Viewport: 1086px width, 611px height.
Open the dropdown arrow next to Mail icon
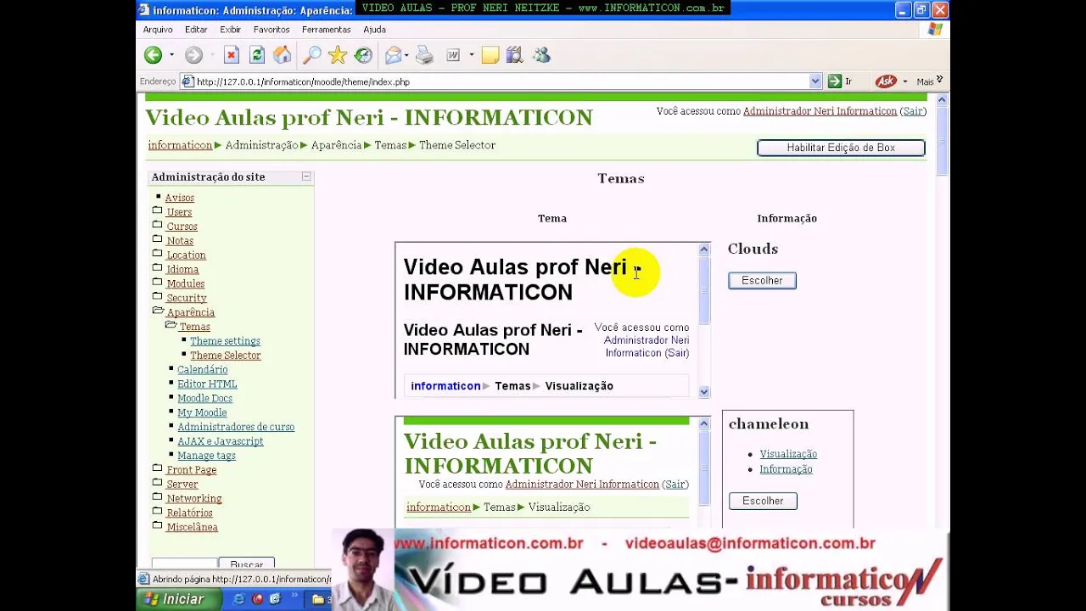point(406,55)
